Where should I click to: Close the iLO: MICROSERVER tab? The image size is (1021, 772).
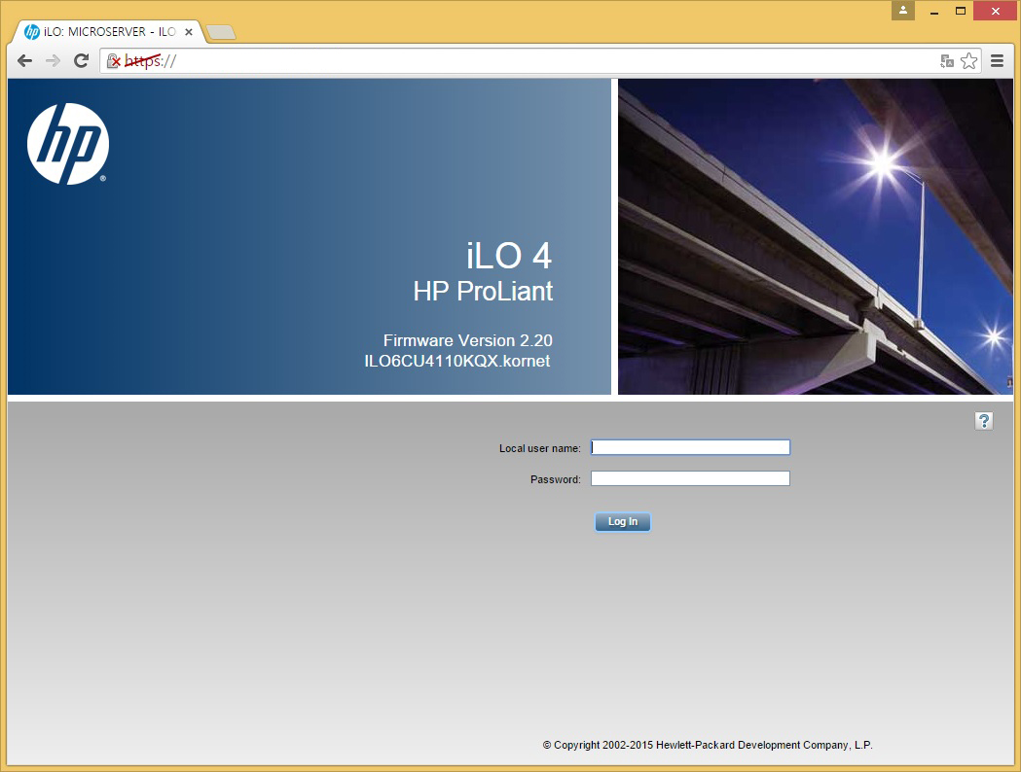[189, 32]
